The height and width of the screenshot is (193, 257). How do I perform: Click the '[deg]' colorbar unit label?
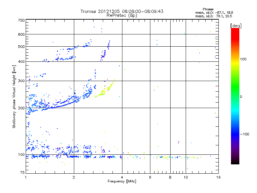(236, 26)
